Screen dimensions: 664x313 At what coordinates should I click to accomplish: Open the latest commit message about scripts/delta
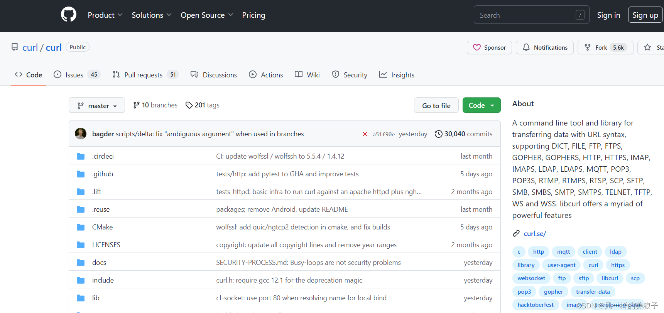coord(210,134)
